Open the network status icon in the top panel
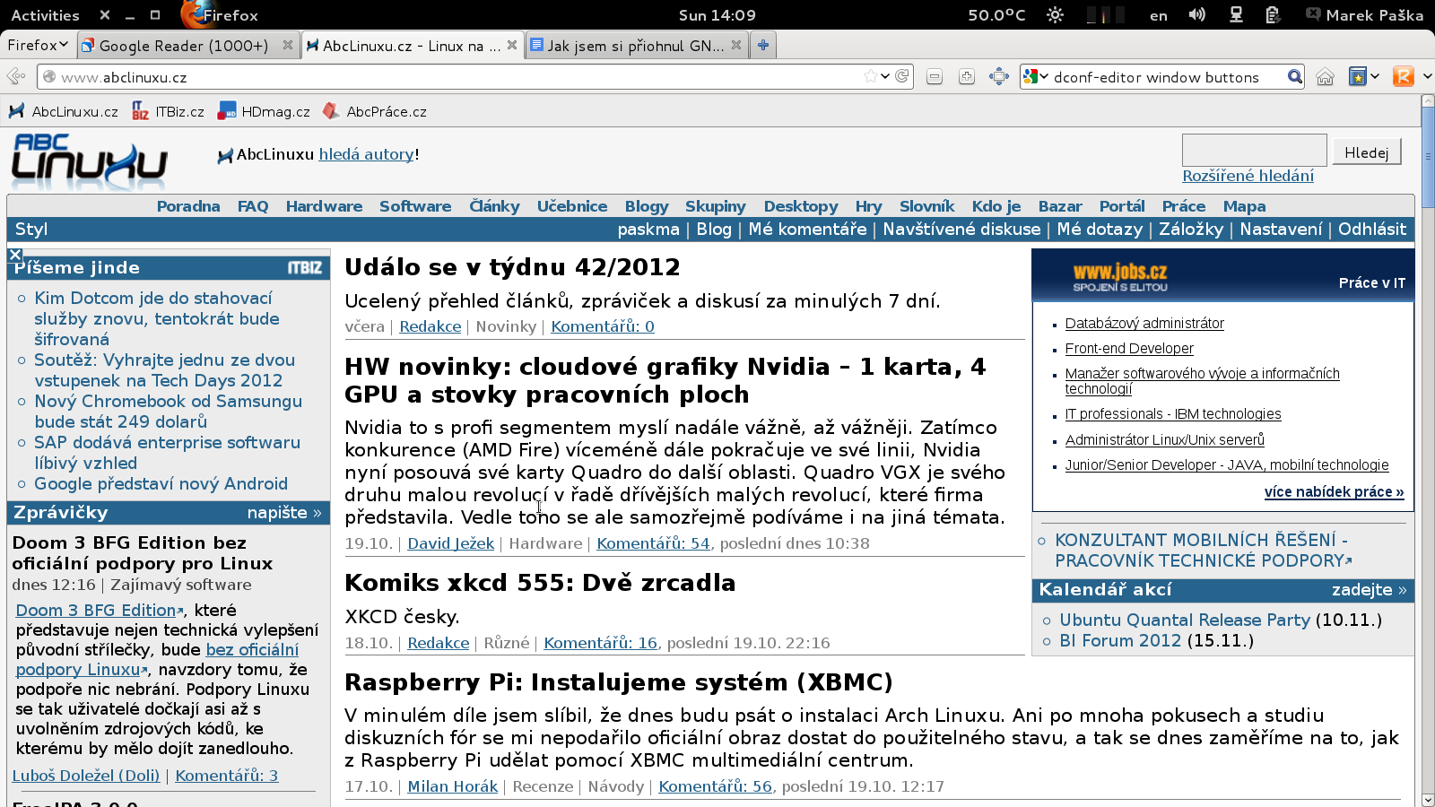1435x807 pixels. tap(1236, 15)
